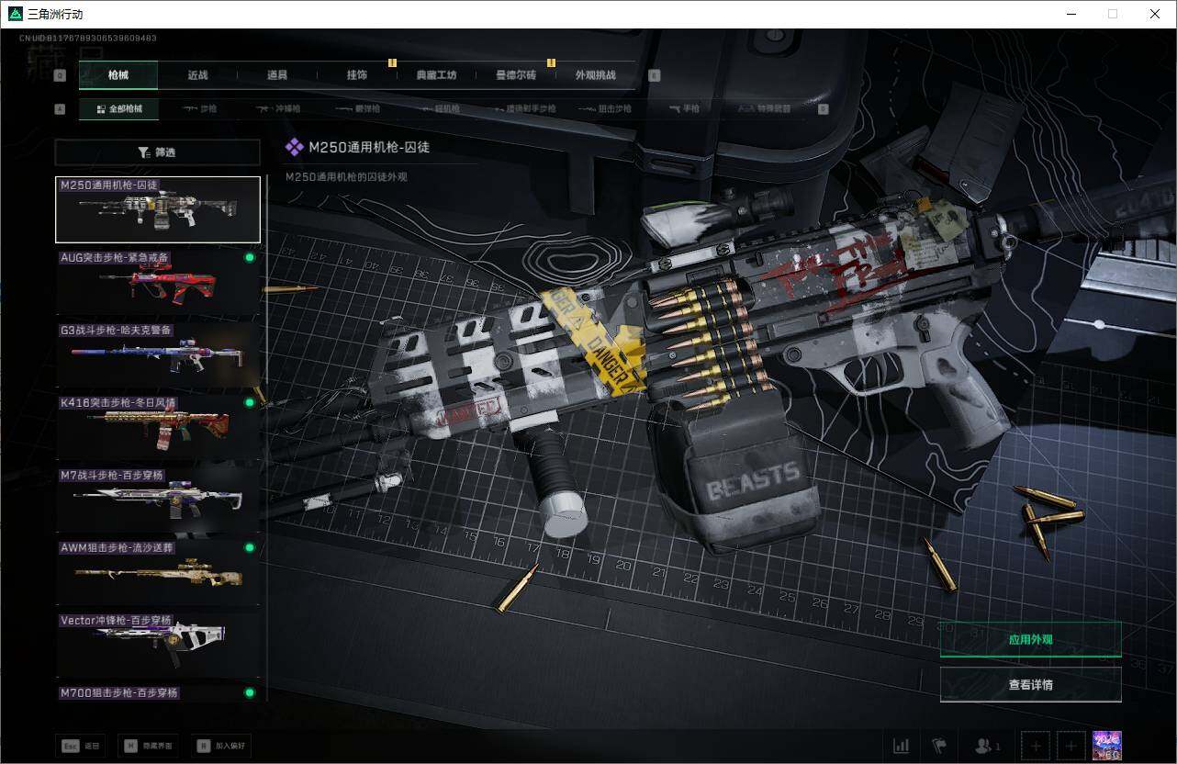The image size is (1177, 764).
Task: Click the R 加入偏好 add-to-favorites button
Action: [x=221, y=746]
